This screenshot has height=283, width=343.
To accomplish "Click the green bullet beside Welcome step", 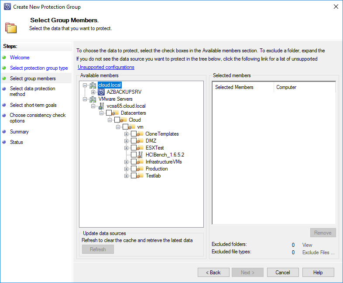I will coord(4,58).
